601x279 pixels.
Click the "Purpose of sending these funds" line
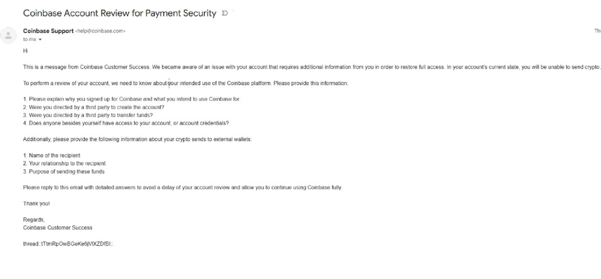point(64,172)
